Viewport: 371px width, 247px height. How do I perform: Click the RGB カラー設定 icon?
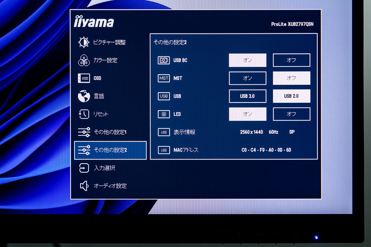pyautogui.click(x=84, y=60)
